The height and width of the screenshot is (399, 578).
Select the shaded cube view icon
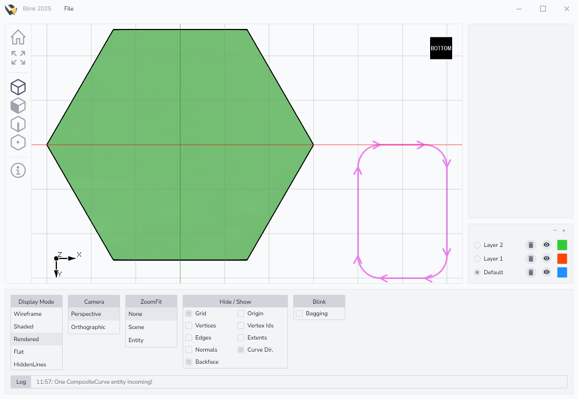pyautogui.click(x=18, y=106)
